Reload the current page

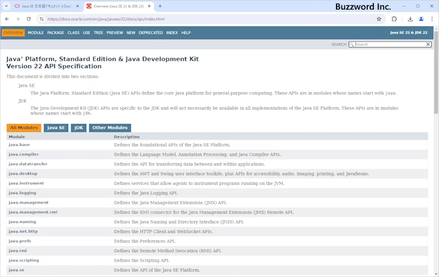pos(28,19)
